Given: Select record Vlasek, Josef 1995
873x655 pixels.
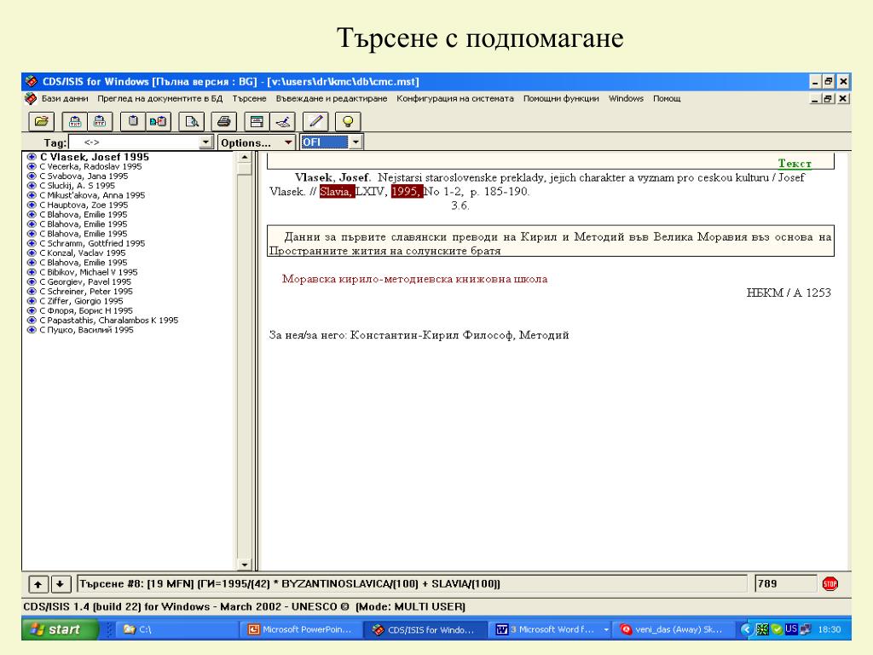Looking at the screenshot, I should click(94, 157).
